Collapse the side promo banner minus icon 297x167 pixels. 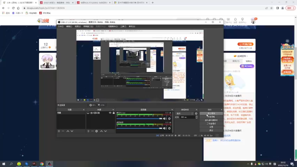[287, 41]
